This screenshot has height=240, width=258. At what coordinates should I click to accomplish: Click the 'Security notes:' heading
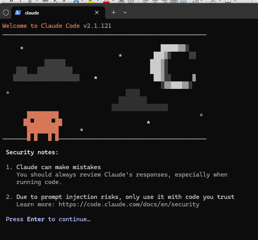[x=32, y=152]
